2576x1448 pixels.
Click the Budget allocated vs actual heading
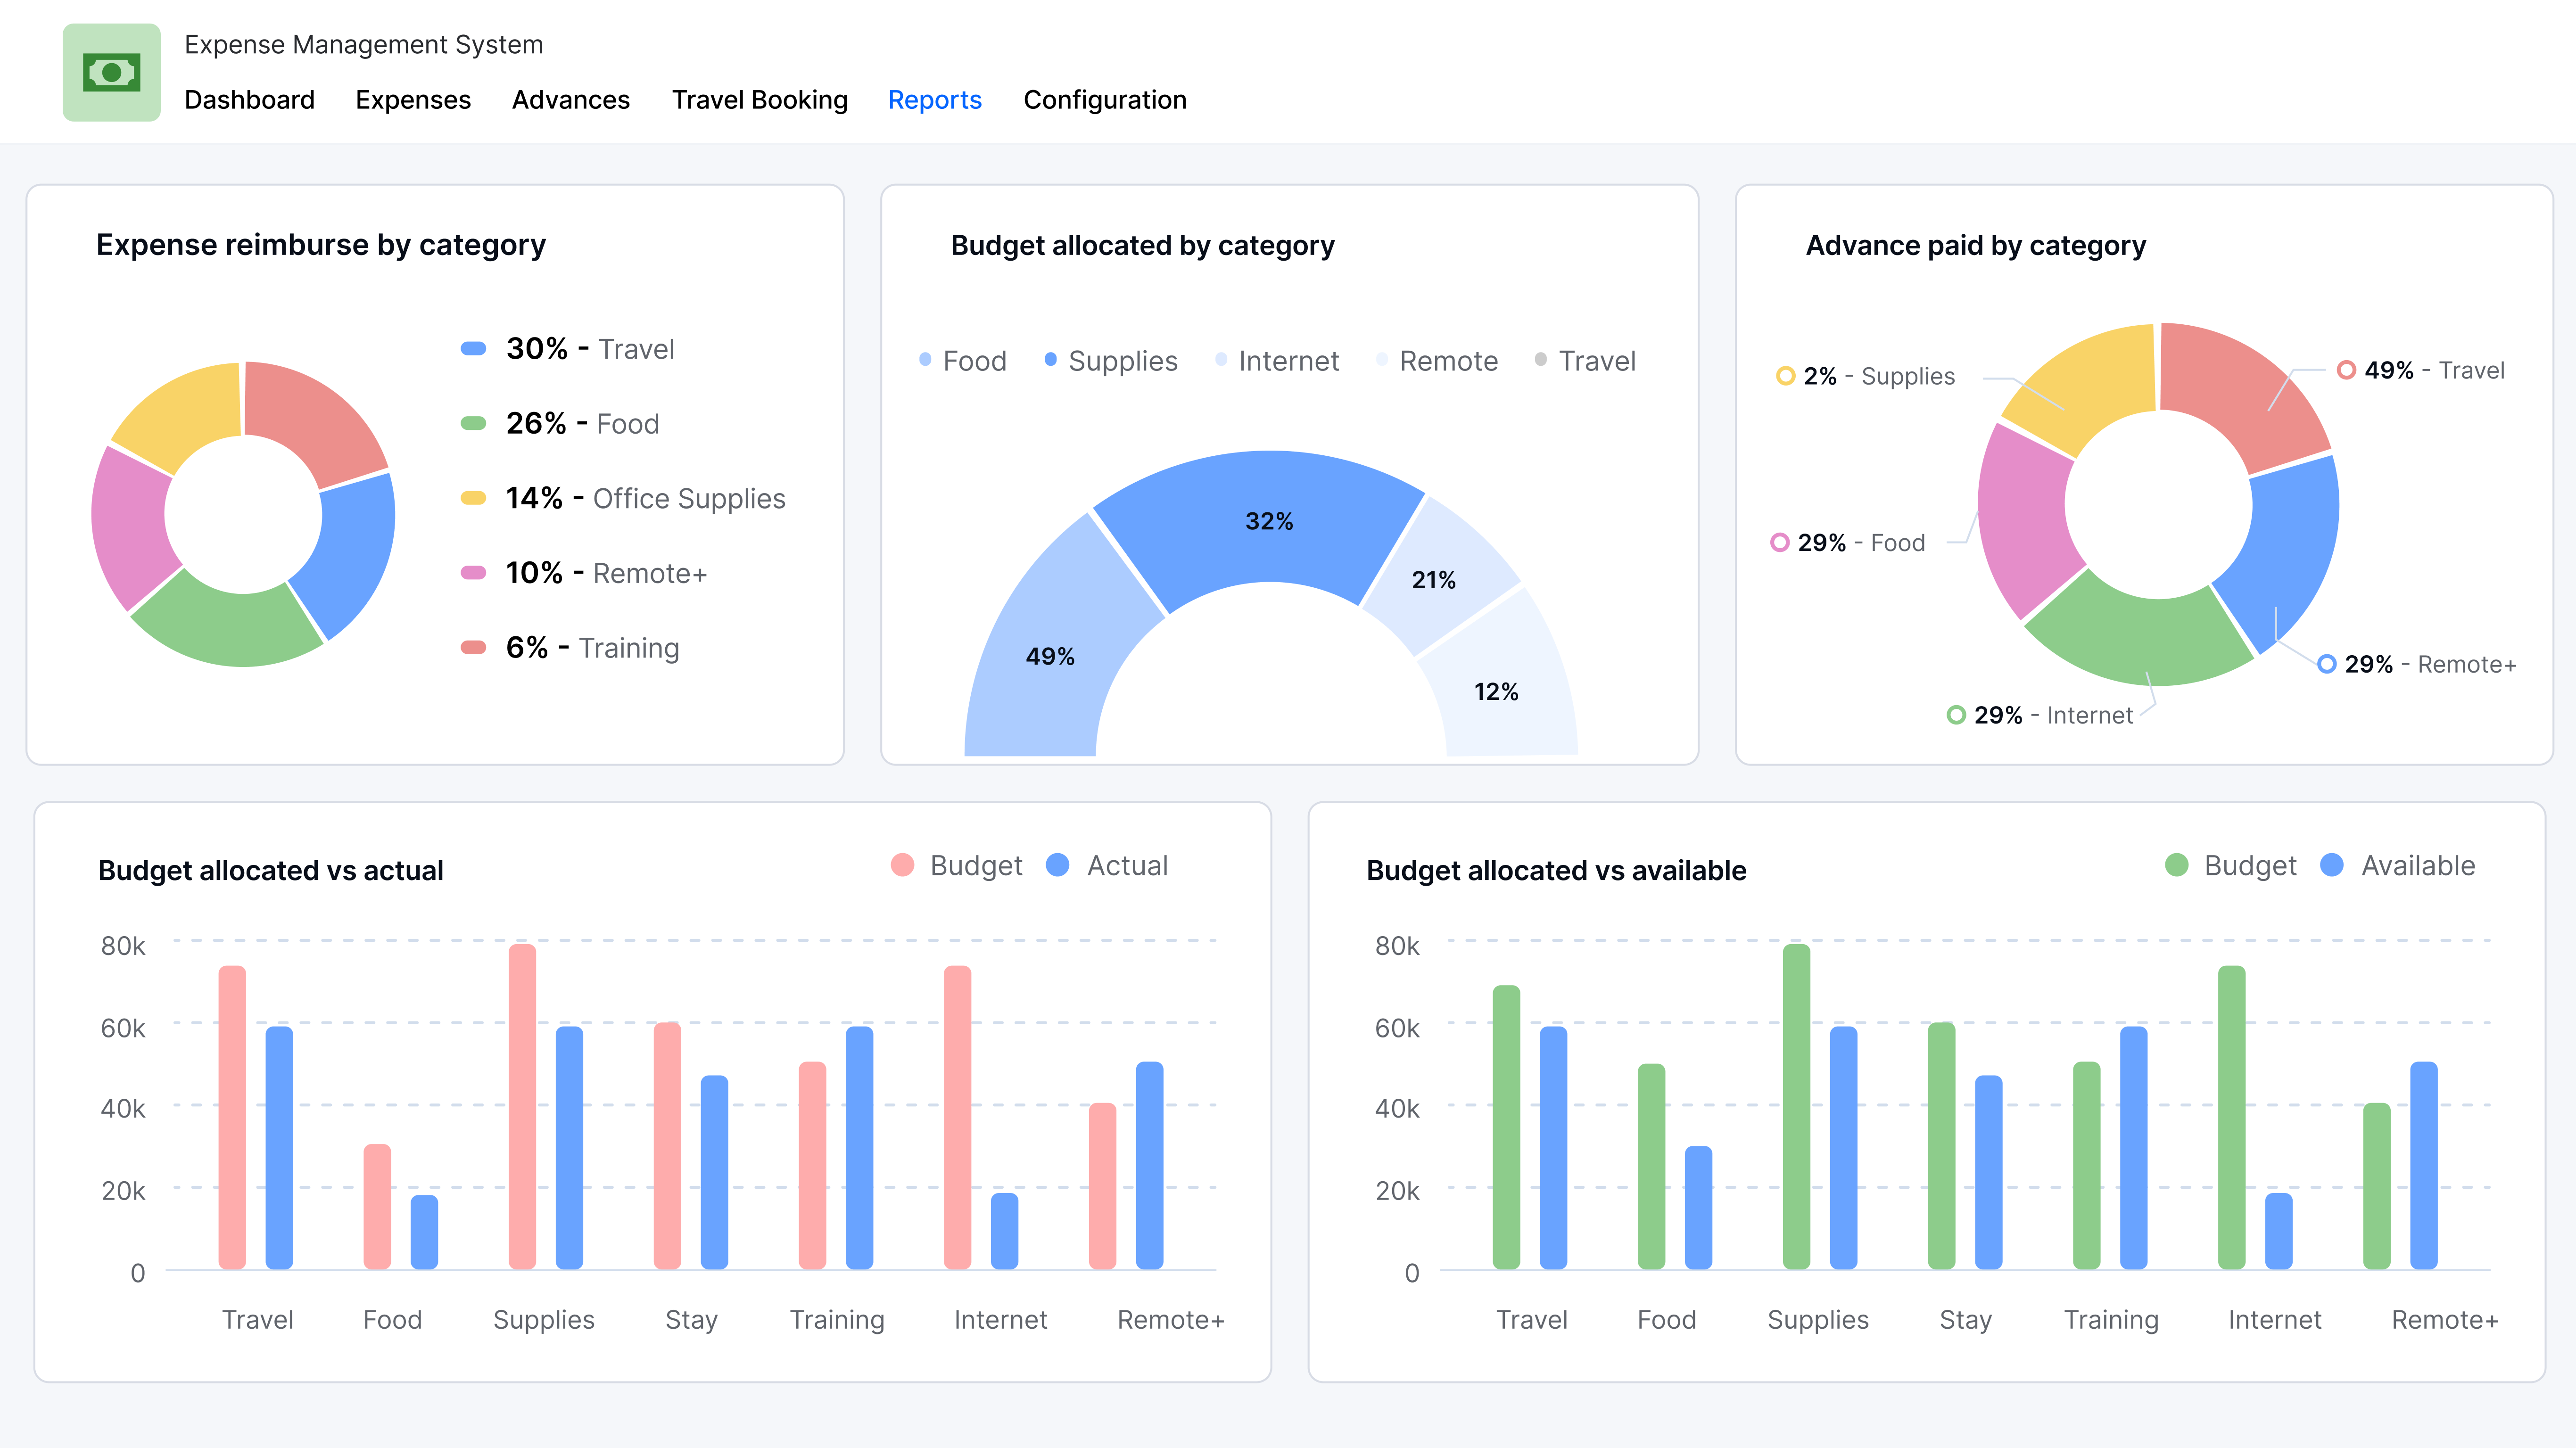point(270,870)
